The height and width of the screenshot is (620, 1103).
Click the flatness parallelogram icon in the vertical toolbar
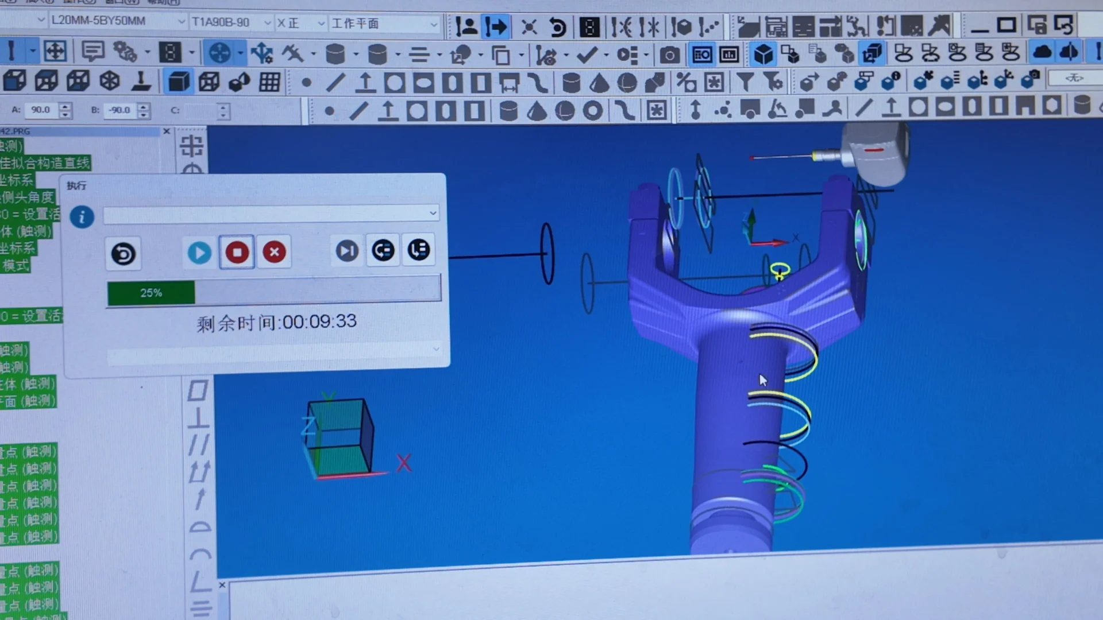pos(198,390)
